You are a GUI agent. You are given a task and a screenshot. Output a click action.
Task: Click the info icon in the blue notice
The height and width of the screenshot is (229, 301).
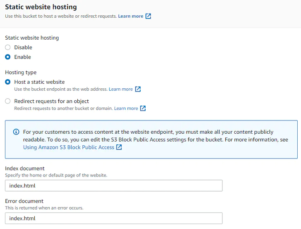[16, 132]
